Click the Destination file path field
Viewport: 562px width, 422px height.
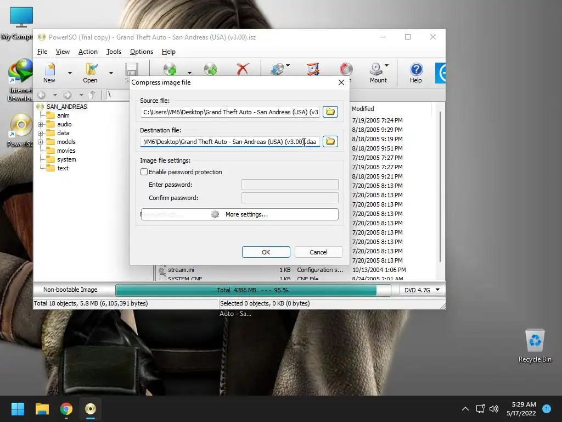point(230,142)
